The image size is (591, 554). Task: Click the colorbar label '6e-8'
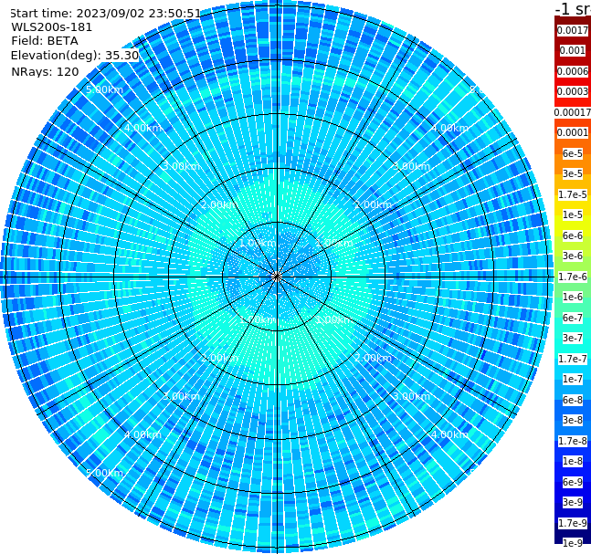tap(573, 400)
